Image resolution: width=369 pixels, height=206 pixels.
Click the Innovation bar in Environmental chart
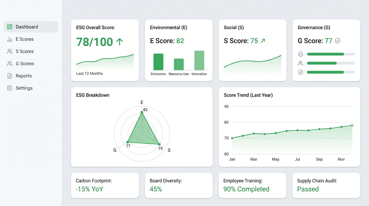coord(199,60)
